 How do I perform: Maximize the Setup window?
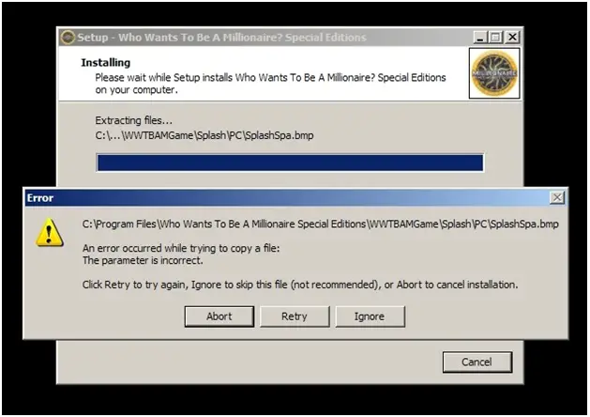click(495, 38)
